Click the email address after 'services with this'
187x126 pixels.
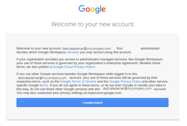(127, 89)
